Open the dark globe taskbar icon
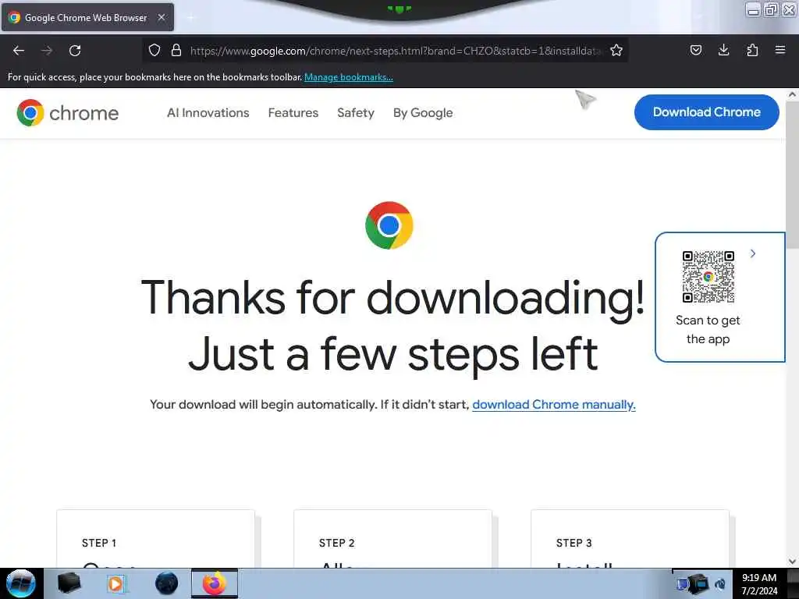 coord(167,583)
